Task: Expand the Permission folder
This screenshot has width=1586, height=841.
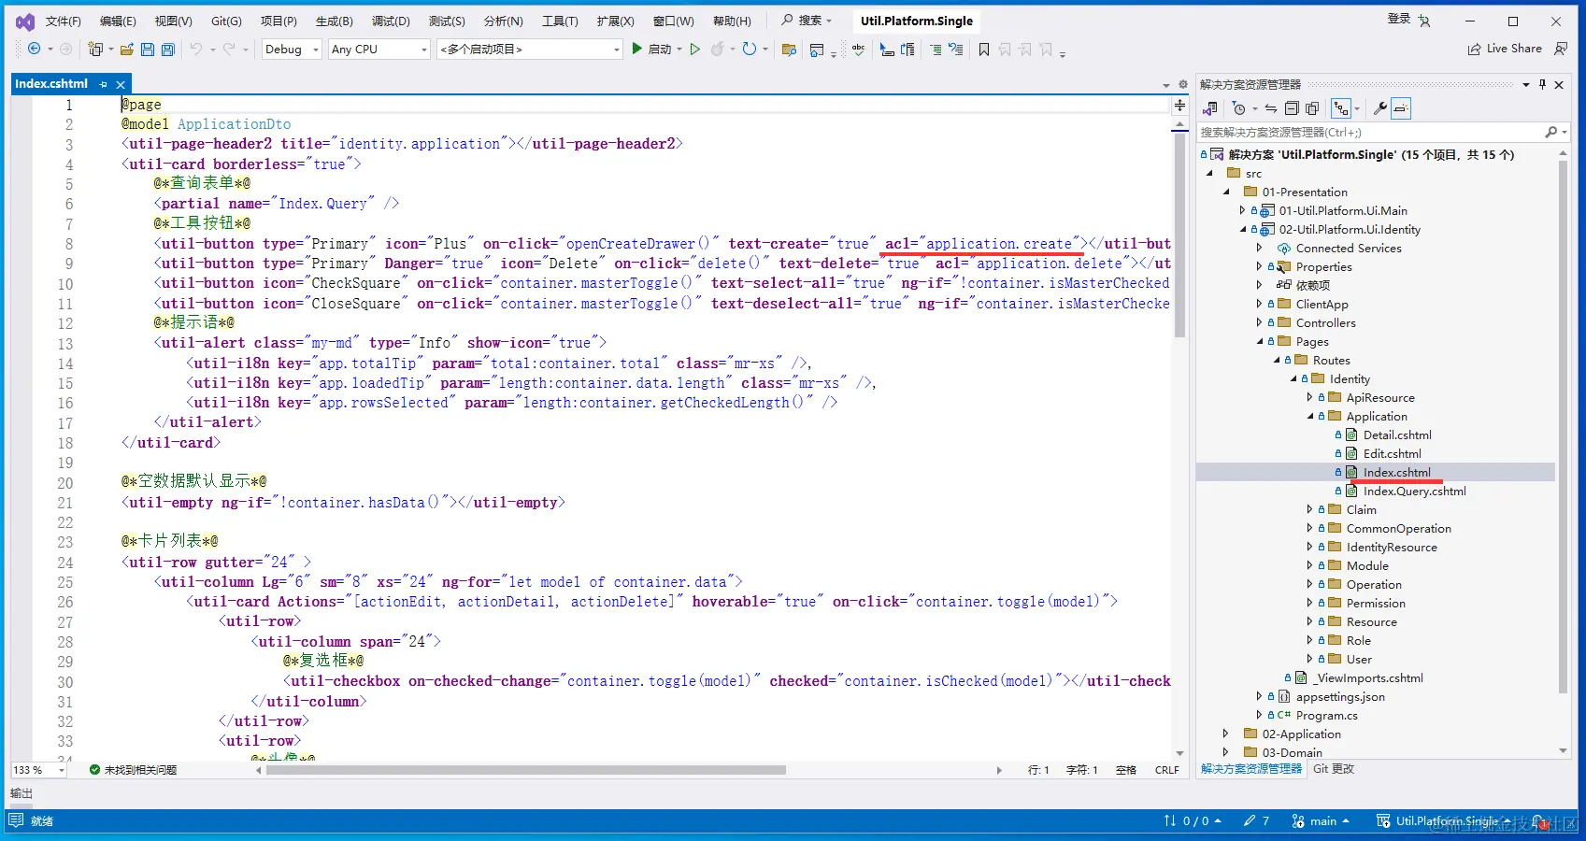Action: 1309,603
